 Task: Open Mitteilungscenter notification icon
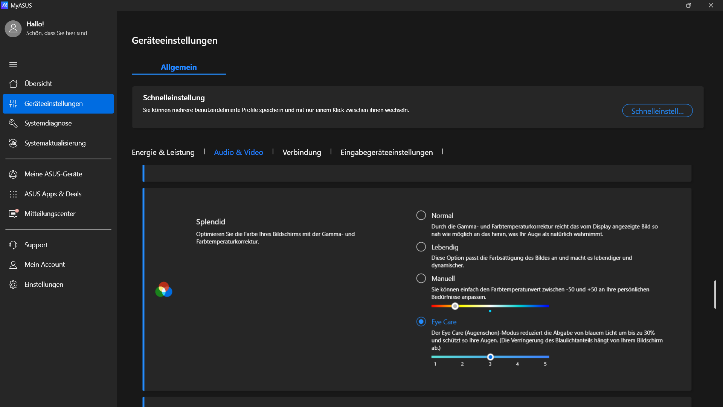(x=13, y=214)
